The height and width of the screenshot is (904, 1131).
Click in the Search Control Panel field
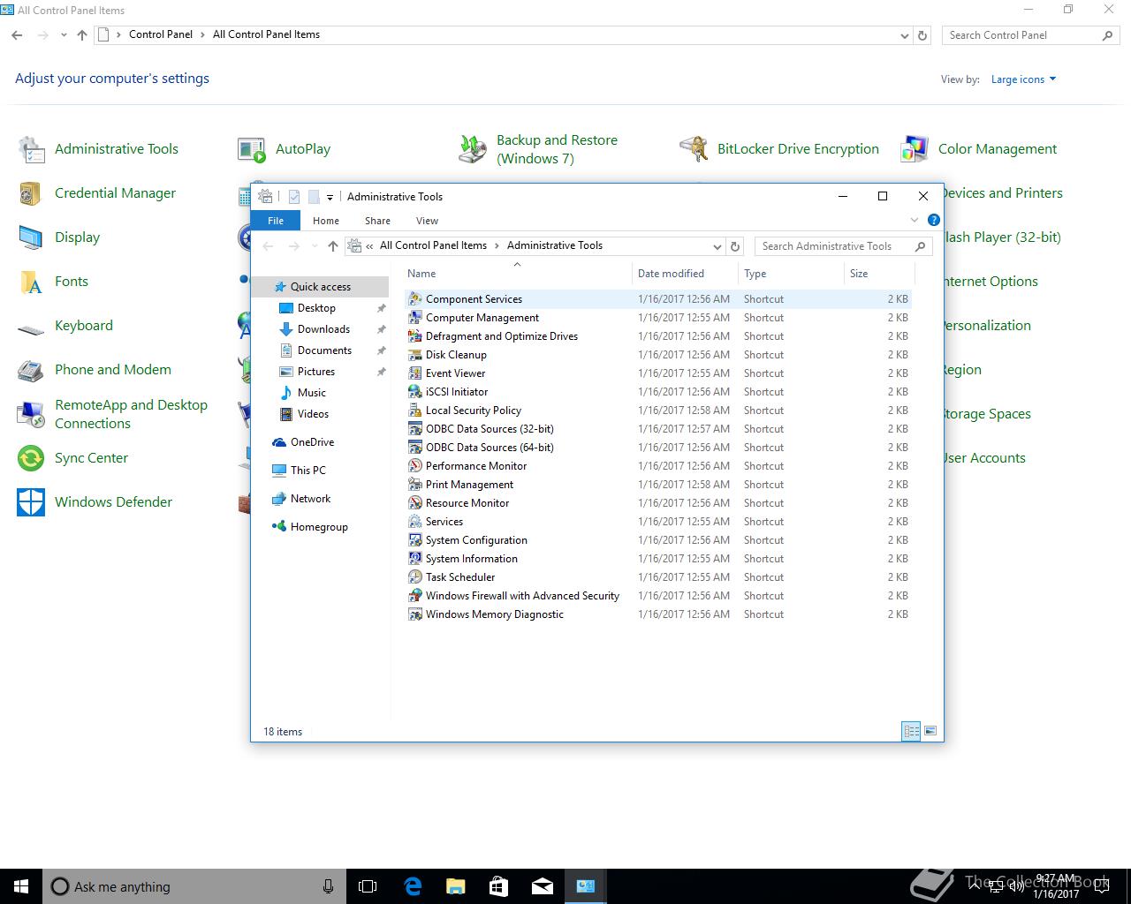click(1030, 35)
